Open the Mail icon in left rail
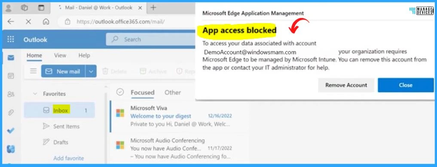Screen dimensions: 437x167 [x=11, y=58]
